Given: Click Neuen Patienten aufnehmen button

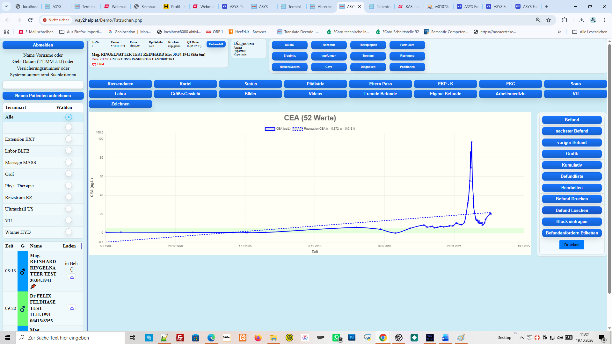Looking at the screenshot, I should click(43, 96).
